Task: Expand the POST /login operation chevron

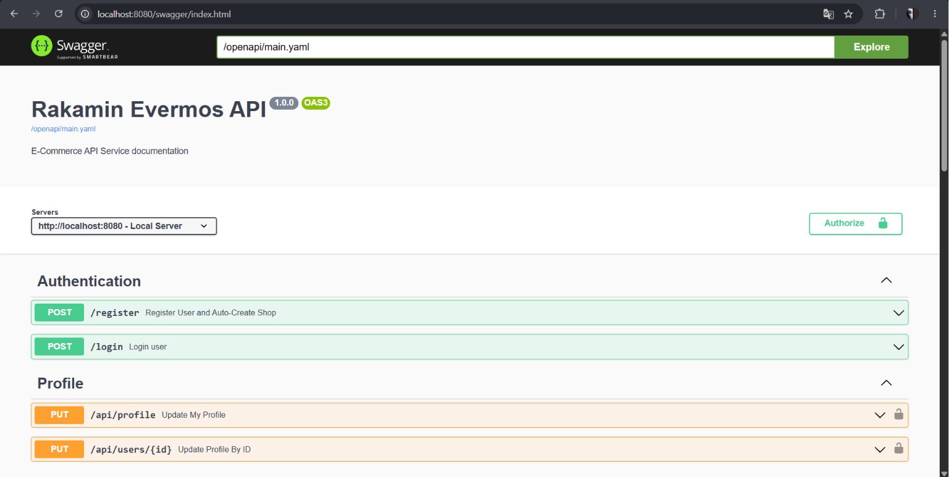Action: 899,347
